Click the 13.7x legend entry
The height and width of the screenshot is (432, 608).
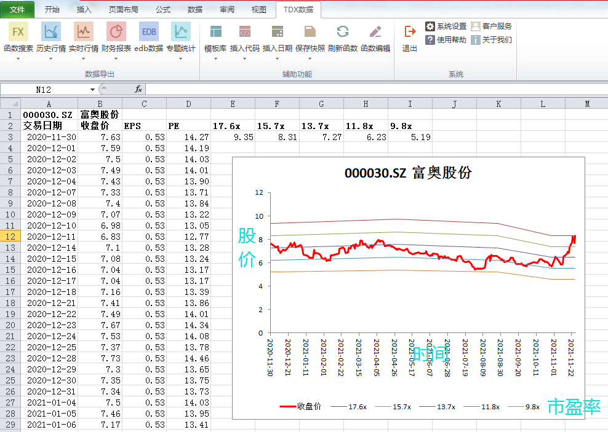(x=438, y=407)
